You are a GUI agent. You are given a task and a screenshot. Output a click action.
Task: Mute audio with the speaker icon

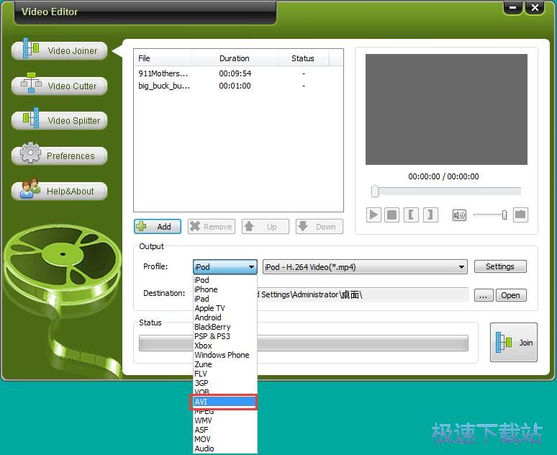coord(459,215)
